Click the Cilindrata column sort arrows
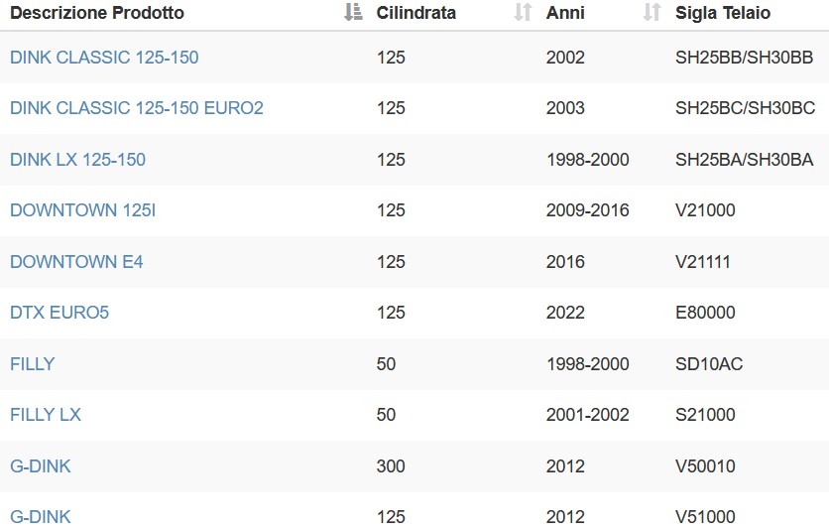This screenshot has width=829, height=529. coord(523,12)
